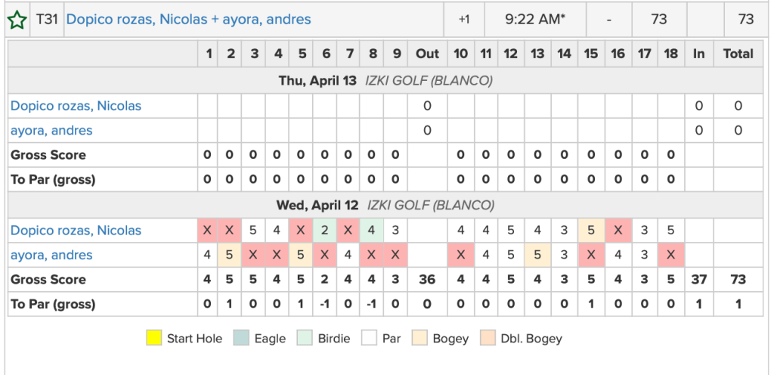Click the 9:22 AM* tee time cell
Image resolution: width=774 pixels, height=375 pixels.
coord(535,20)
